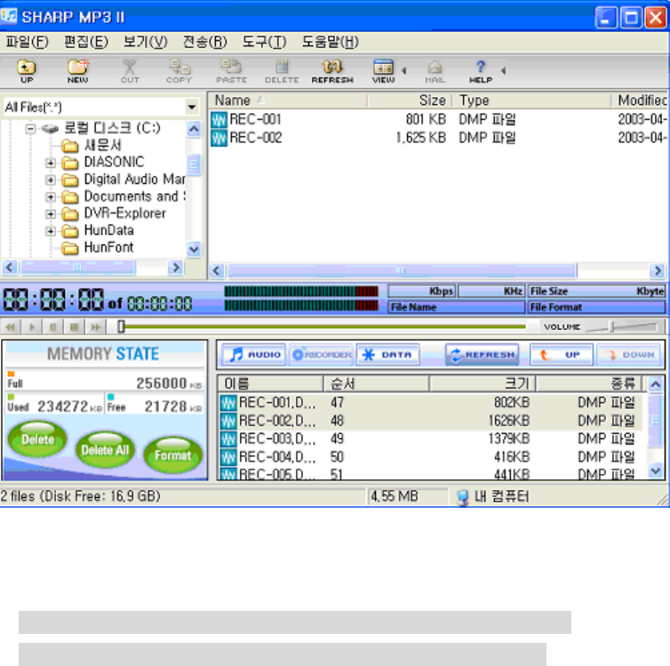Open the HELP question mark icon
The height and width of the screenshot is (666, 670).
481,70
